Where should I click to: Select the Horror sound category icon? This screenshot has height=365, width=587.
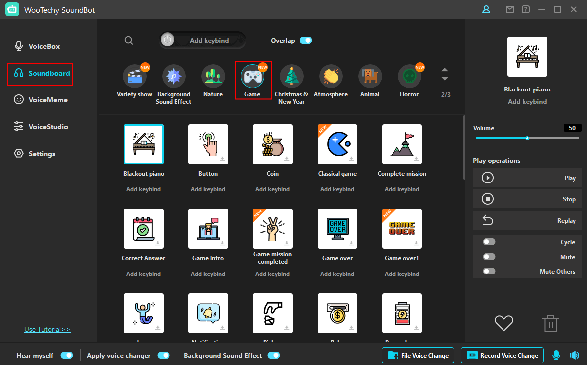(x=409, y=76)
